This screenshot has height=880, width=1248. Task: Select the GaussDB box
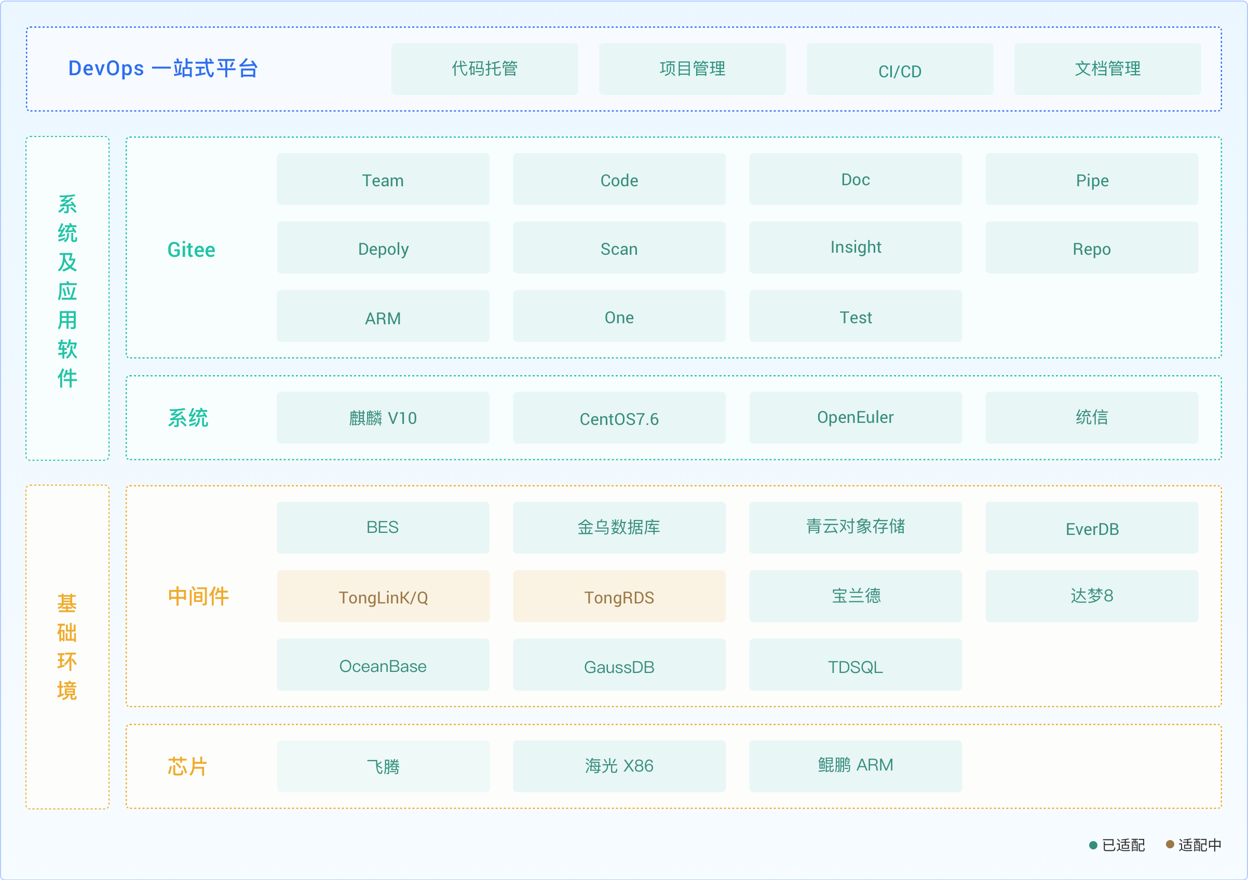pos(619,665)
